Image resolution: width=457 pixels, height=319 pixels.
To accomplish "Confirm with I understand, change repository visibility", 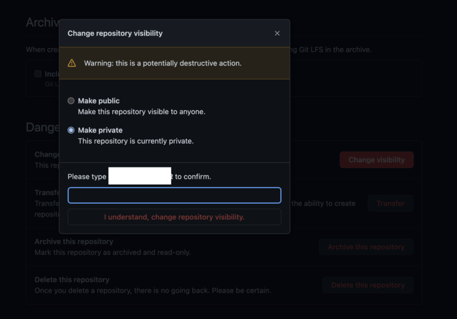I will [x=174, y=217].
